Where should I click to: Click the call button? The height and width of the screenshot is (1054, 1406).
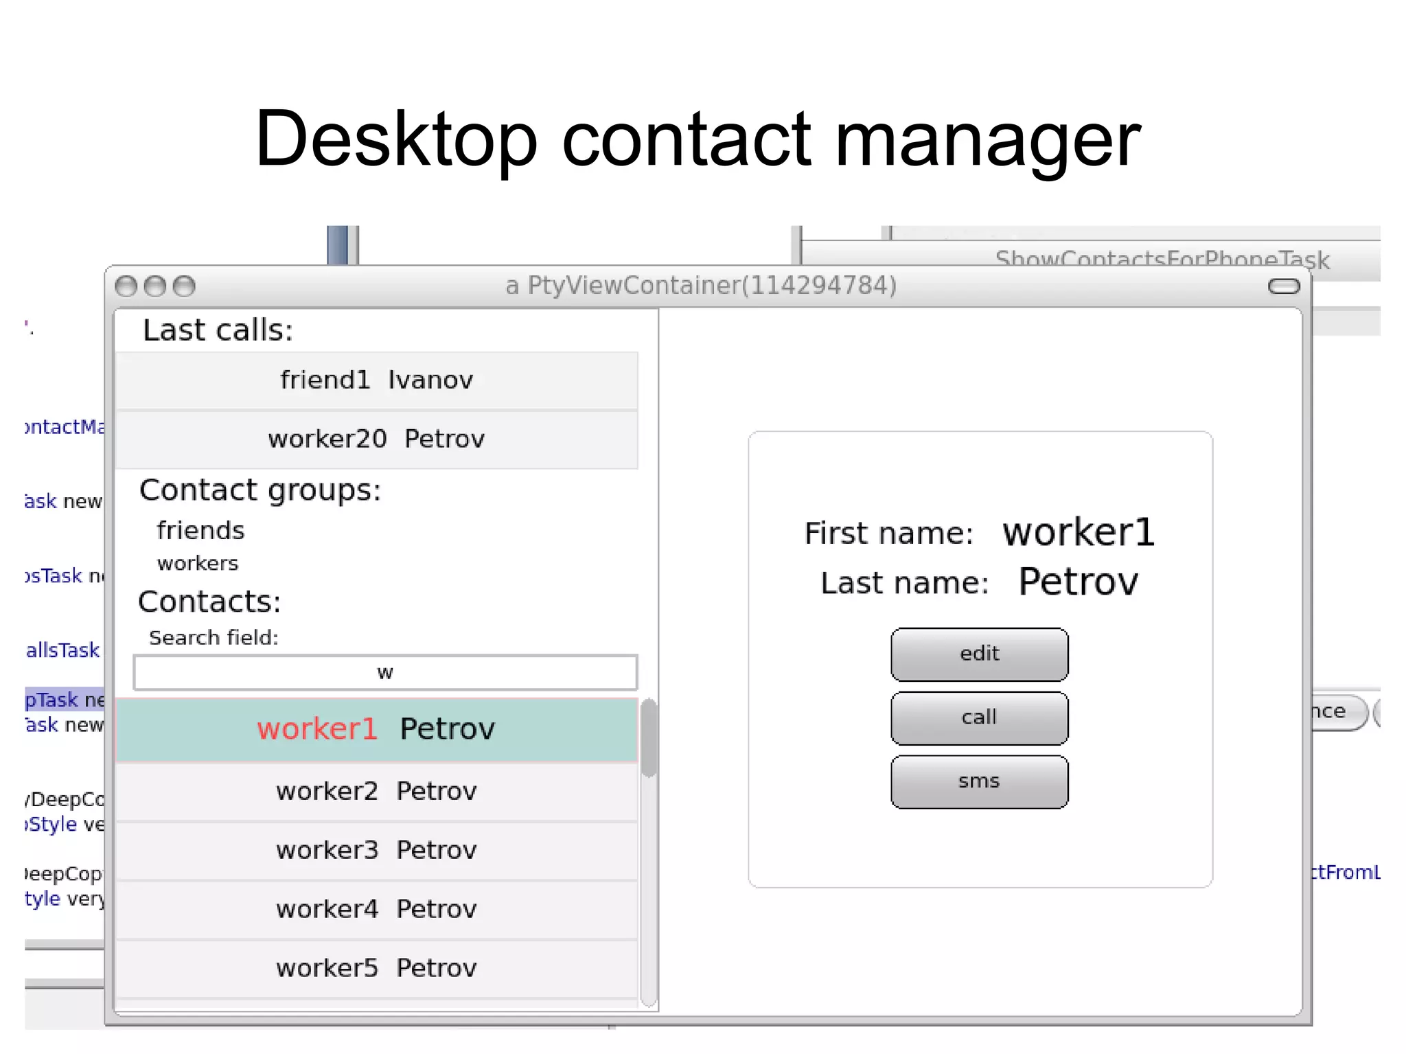pyautogui.click(x=979, y=718)
